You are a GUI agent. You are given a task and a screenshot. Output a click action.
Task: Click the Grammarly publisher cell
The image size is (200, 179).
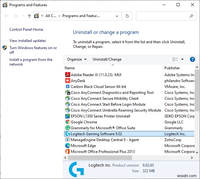pyautogui.click(x=173, y=128)
